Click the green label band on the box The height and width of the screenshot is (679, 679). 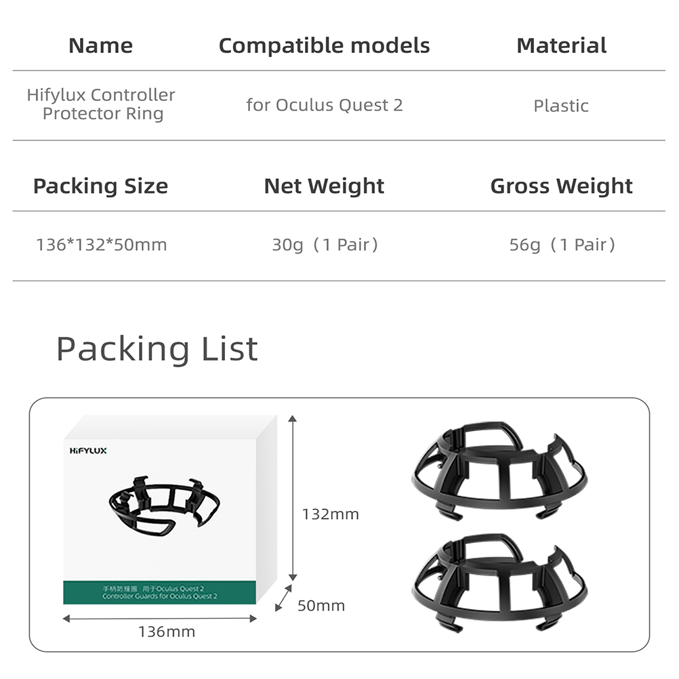point(159,592)
